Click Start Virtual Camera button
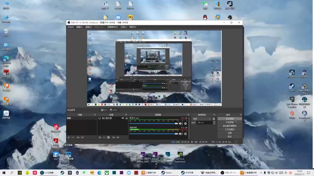The height and width of the screenshot is (176, 314). (x=230, y=126)
